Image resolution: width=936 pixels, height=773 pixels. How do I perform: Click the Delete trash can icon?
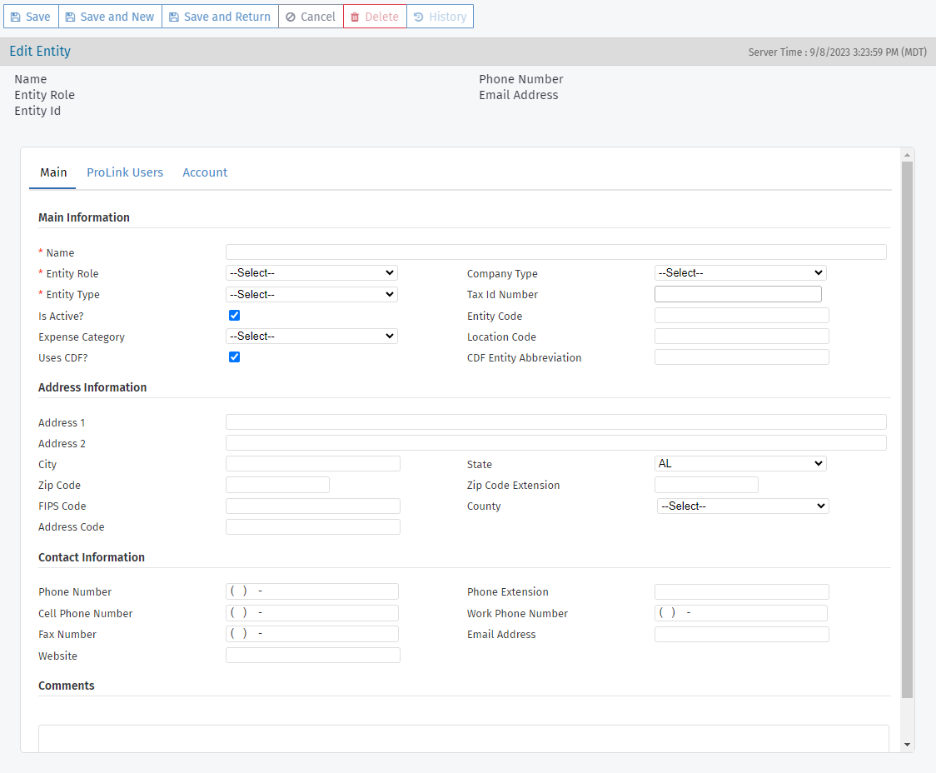(x=355, y=17)
